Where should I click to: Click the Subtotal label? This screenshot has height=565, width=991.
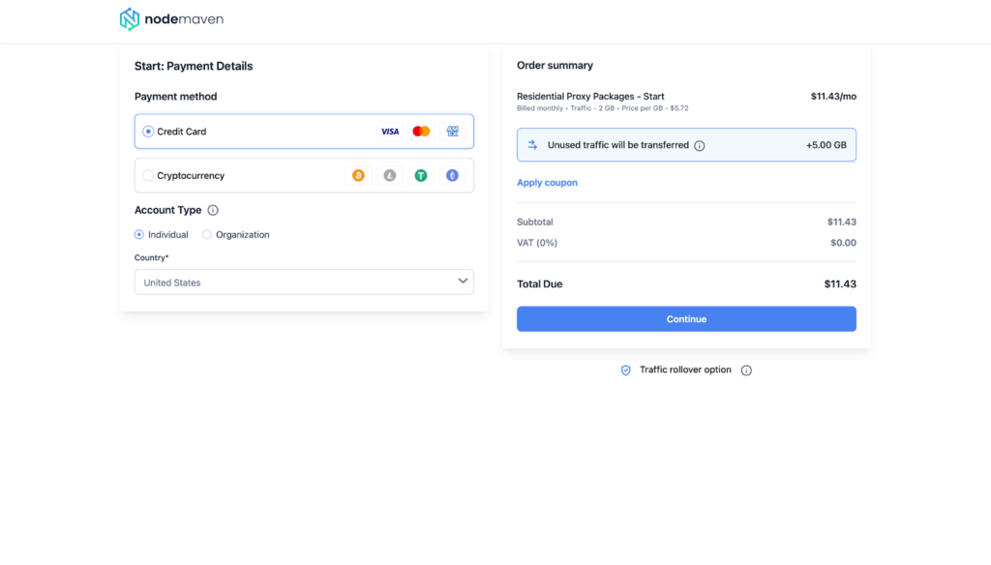pos(534,222)
